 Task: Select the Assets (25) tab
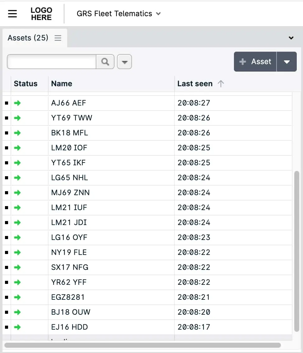tap(27, 38)
